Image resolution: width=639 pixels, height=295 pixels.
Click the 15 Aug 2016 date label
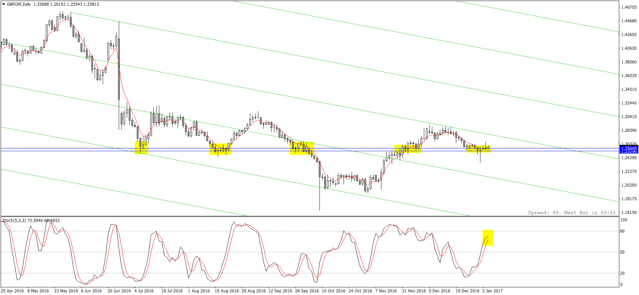(x=227, y=291)
